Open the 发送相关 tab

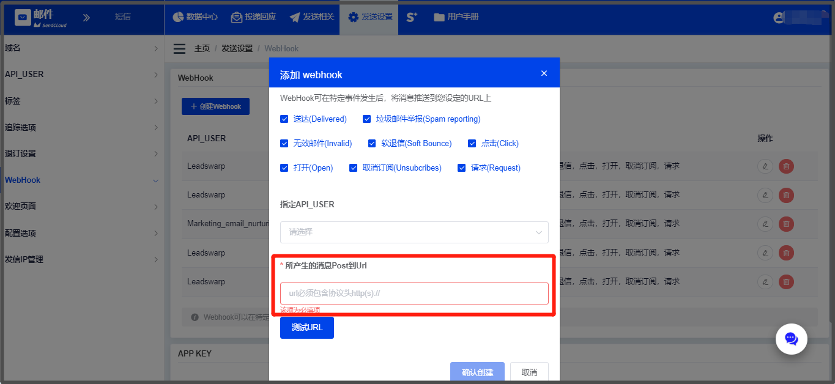312,17
